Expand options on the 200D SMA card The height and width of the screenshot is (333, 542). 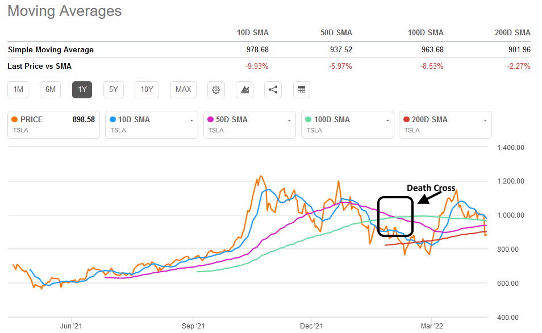tap(485, 120)
